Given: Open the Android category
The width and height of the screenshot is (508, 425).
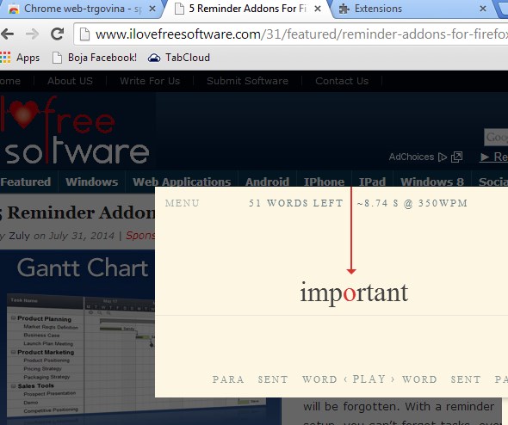Looking at the screenshot, I should click(267, 182).
